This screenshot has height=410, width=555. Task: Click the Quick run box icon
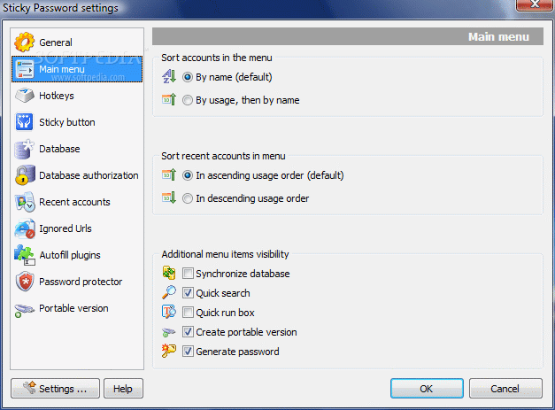(169, 312)
